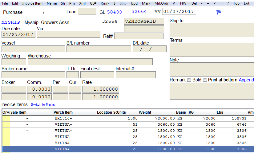Click the Switch to Marks link

(43, 104)
